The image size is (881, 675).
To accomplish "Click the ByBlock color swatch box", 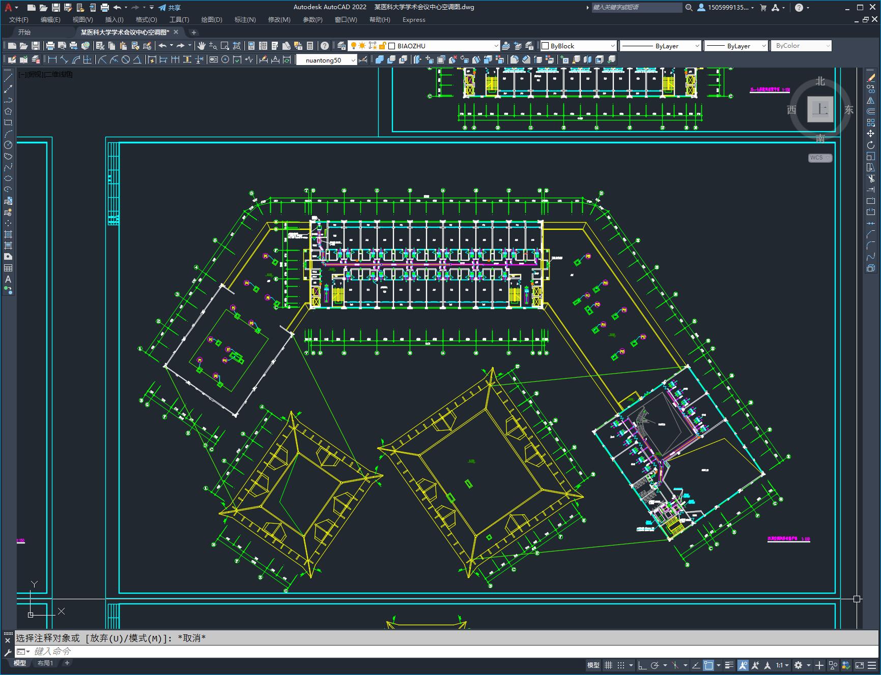I will (x=545, y=46).
